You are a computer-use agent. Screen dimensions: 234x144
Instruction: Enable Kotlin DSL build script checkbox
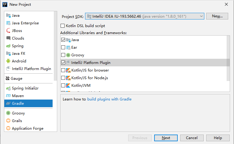pyautogui.click(x=62, y=26)
